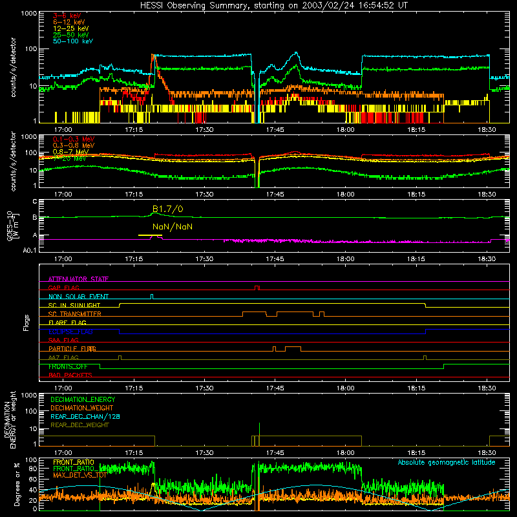Click the REAR_DEC_CHAN/128 legend label
Viewport: 517px width, 517px height.
click(x=85, y=416)
